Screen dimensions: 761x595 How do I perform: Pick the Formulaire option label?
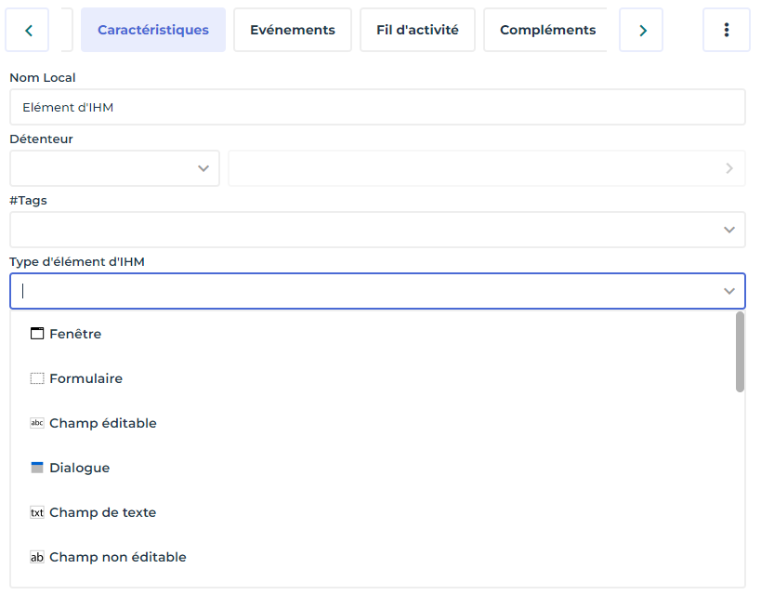pos(85,378)
